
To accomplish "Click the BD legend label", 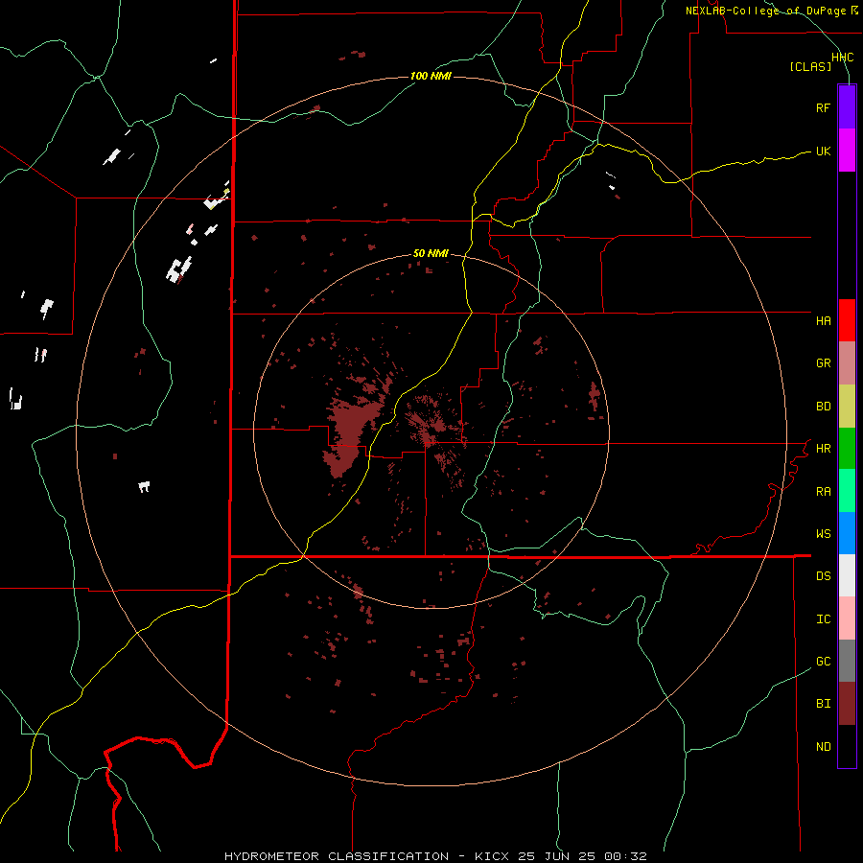I will [823, 407].
